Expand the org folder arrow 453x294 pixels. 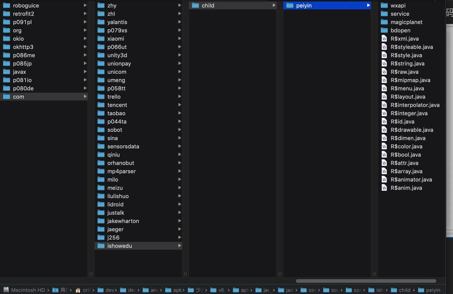coord(85,30)
